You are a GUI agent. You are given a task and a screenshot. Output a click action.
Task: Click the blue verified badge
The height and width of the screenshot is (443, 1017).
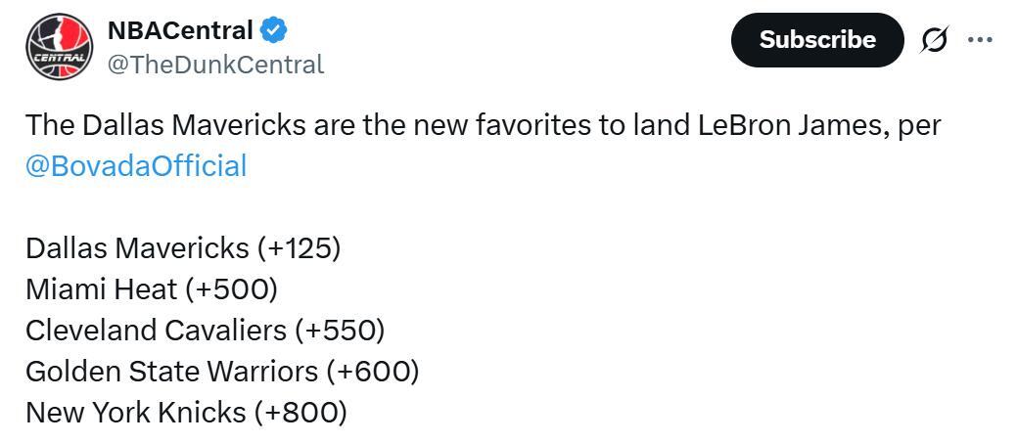click(x=274, y=30)
